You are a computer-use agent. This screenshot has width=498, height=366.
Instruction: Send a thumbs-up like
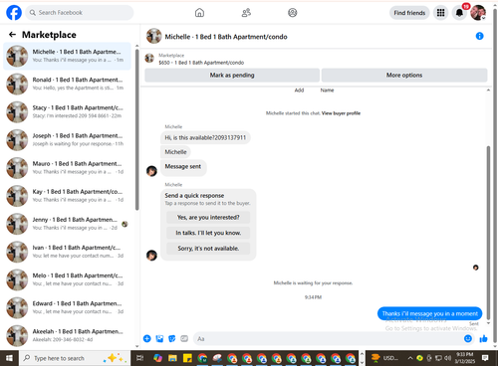pyautogui.click(x=483, y=338)
